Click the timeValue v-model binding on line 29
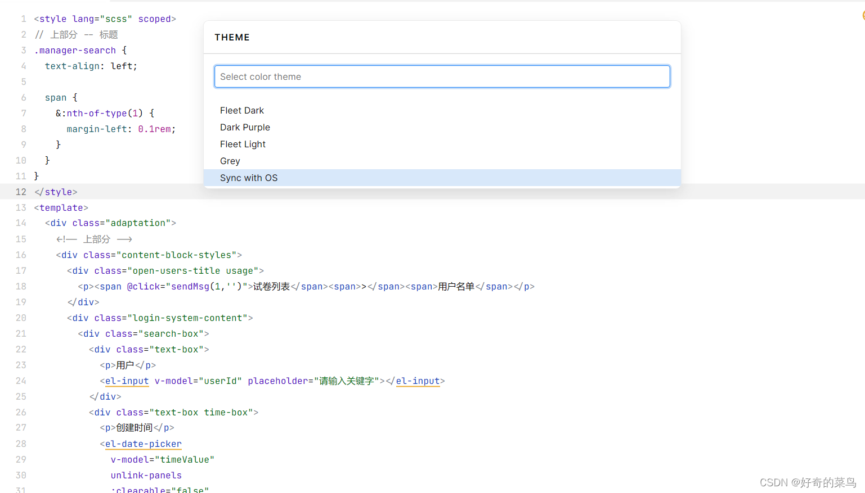Image resolution: width=865 pixels, height=493 pixels. [162, 459]
